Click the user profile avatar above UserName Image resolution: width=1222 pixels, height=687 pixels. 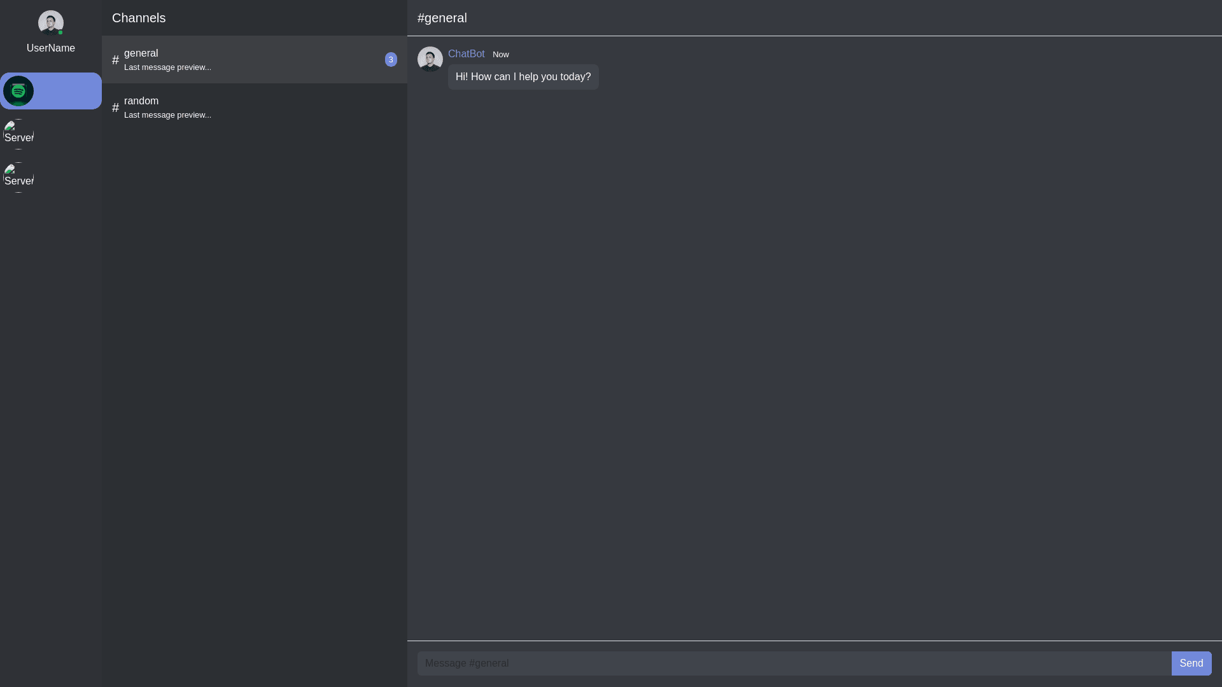pos(51,23)
